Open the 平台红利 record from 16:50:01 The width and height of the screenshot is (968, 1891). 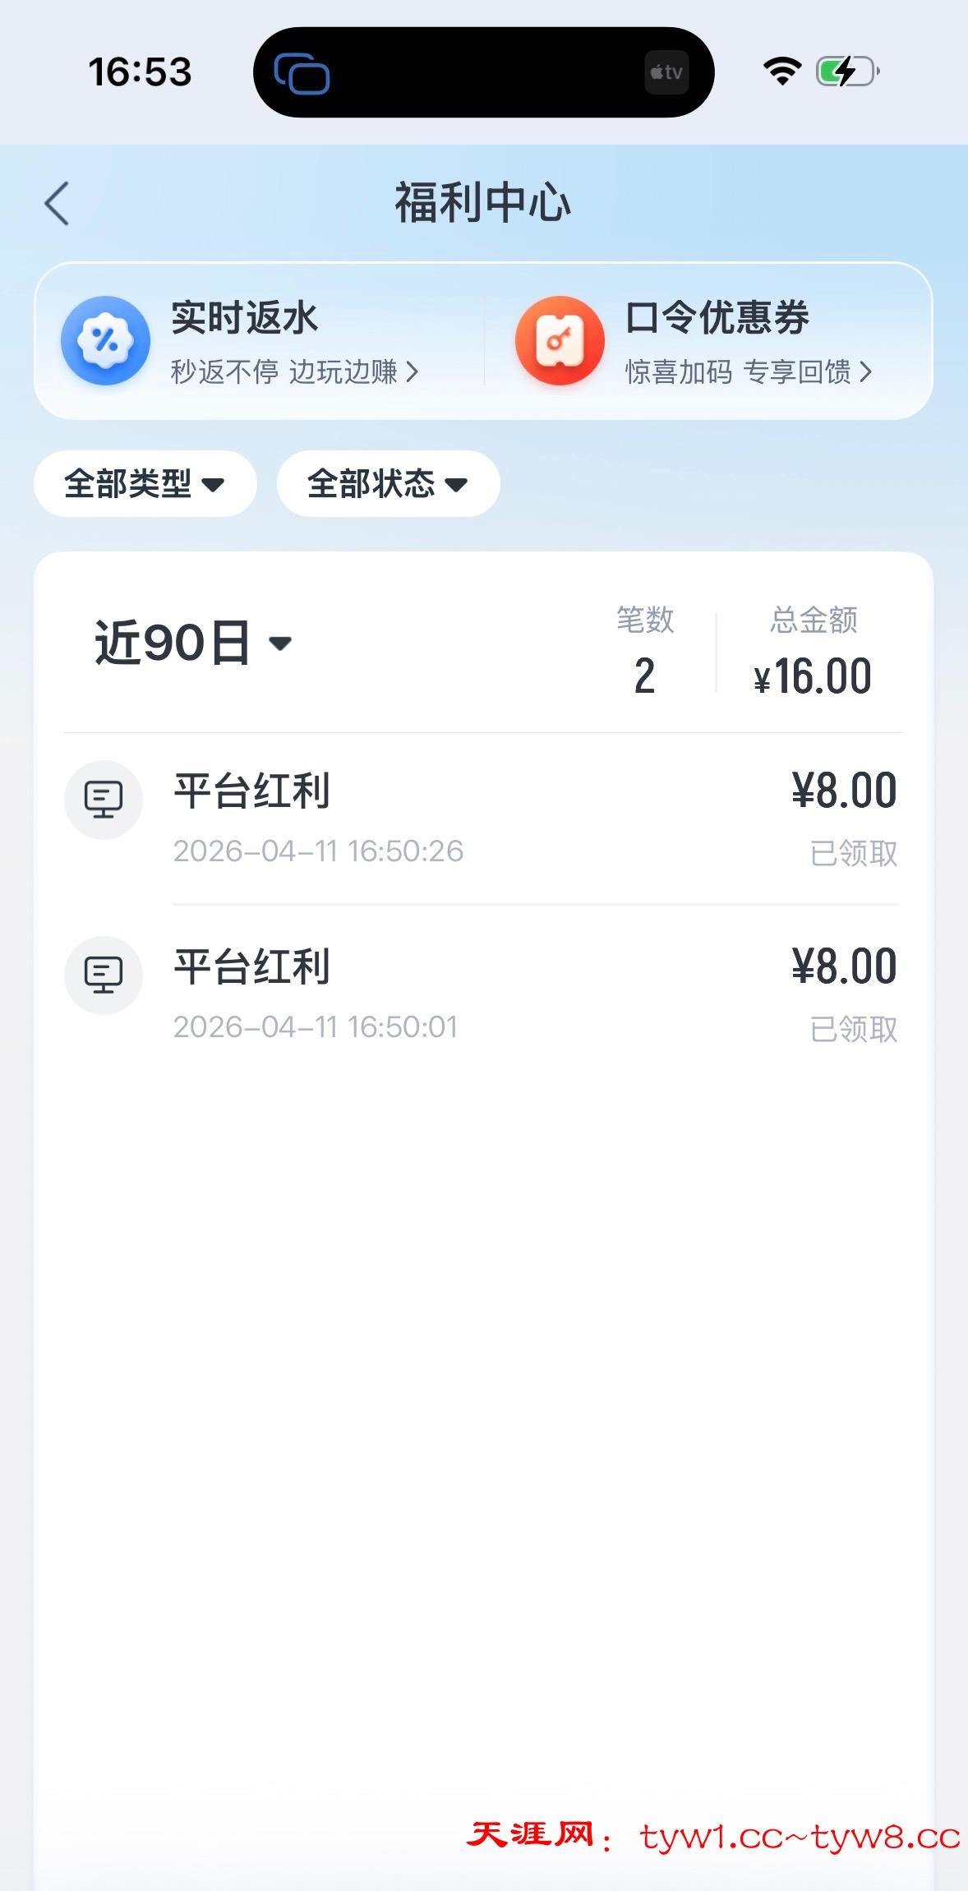(x=534, y=994)
